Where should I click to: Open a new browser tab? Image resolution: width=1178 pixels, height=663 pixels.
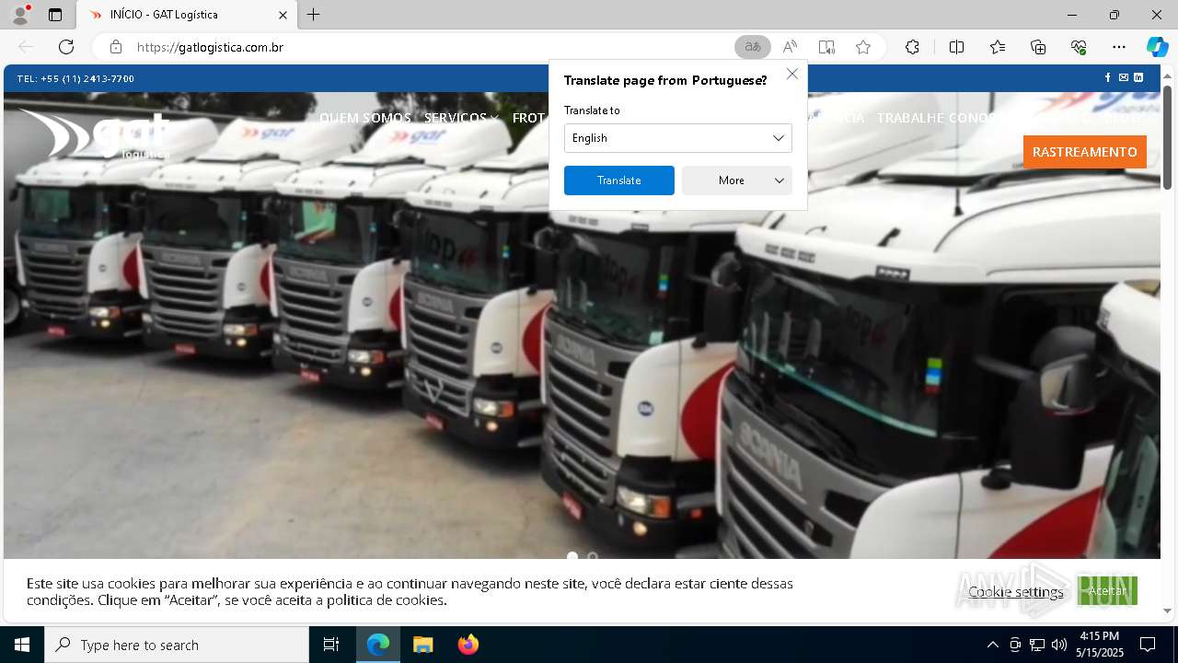314,15
